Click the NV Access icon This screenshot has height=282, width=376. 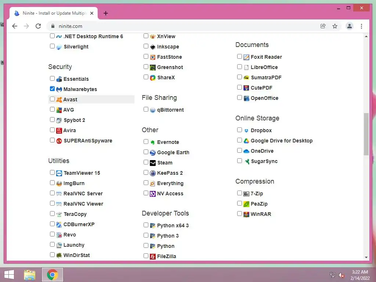[153, 194]
